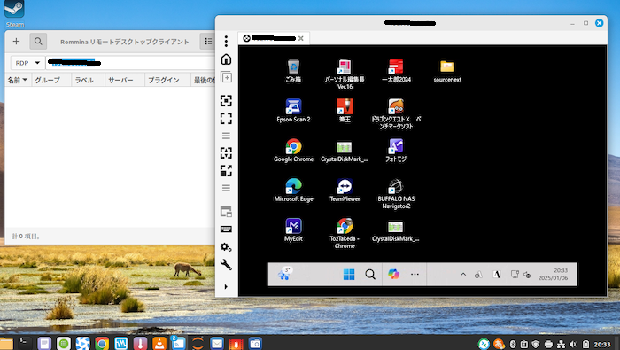Open connection preferences gear
The width and height of the screenshot is (620, 350).
click(x=226, y=247)
